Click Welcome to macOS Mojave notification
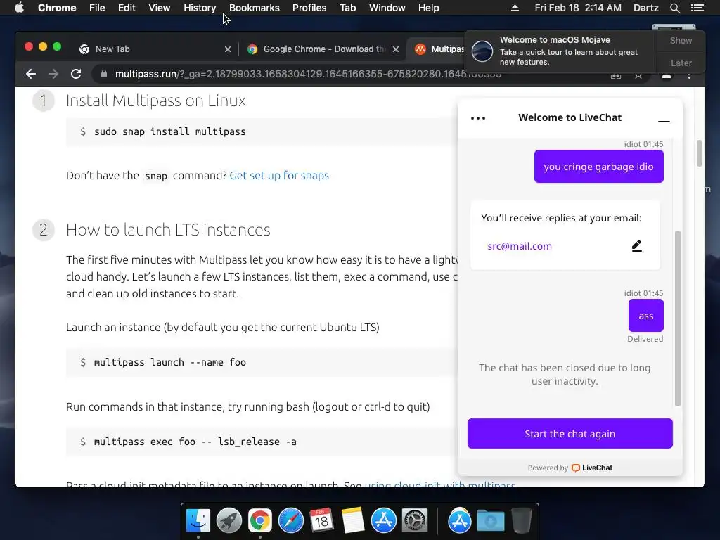Viewport: 720px width, 540px height. point(561,51)
